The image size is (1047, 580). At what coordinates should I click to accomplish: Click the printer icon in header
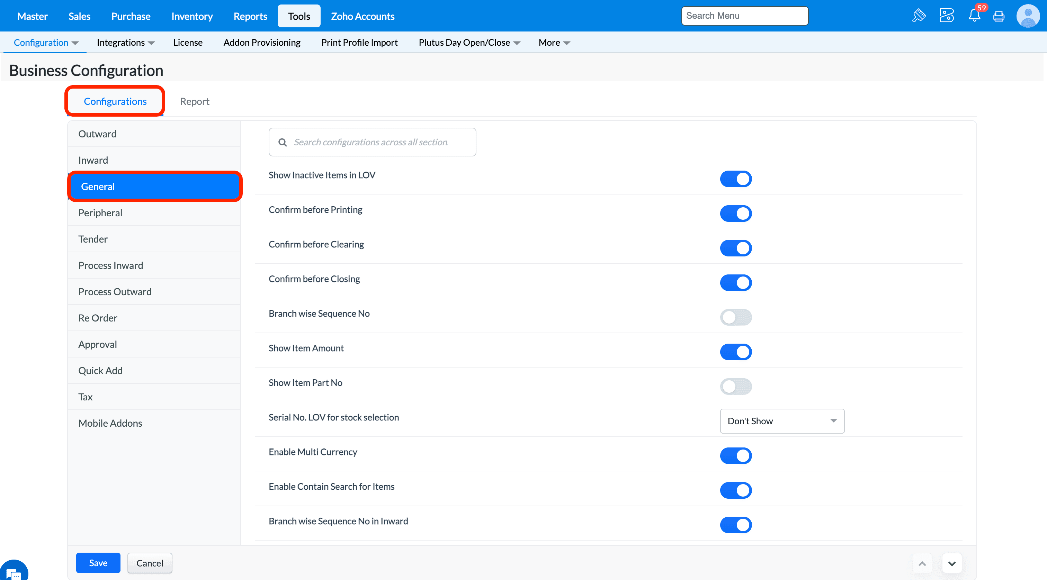(998, 16)
